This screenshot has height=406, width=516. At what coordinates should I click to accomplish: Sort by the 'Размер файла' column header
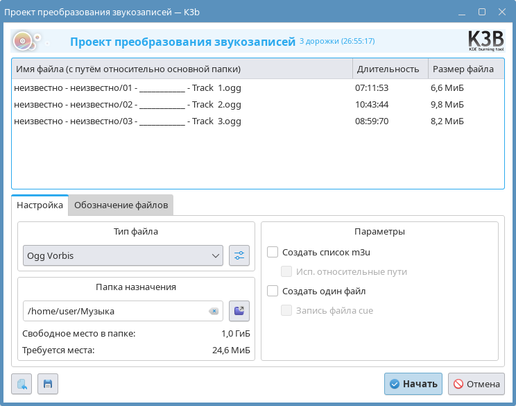(463, 69)
